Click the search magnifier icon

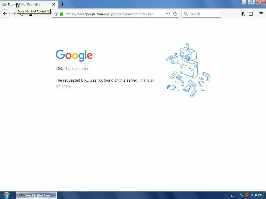(186, 14)
